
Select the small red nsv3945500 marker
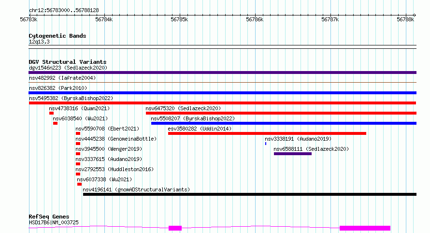[78, 154]
